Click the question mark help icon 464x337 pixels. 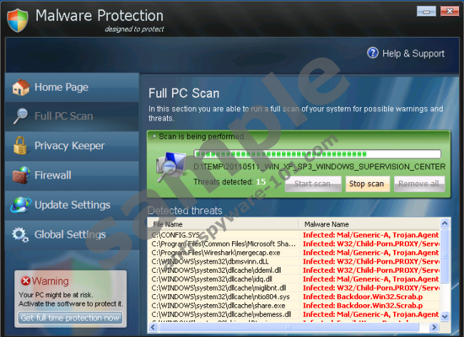373,53
